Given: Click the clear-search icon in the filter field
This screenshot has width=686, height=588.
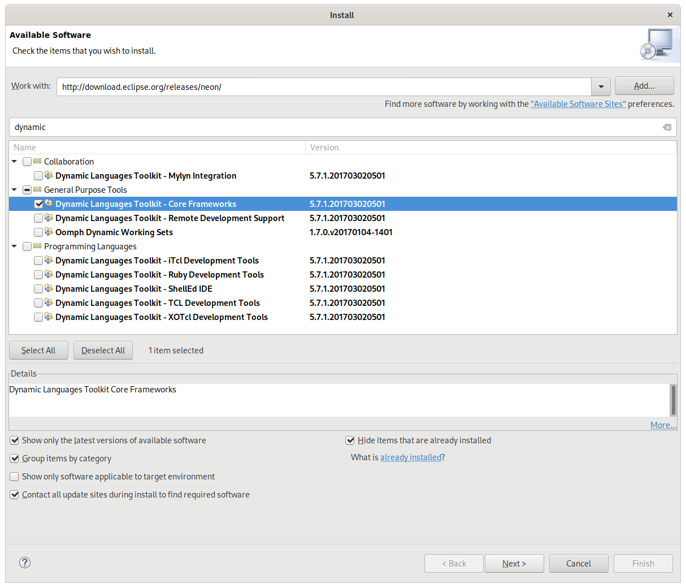Looking at the screenshot, I should 667,127.
